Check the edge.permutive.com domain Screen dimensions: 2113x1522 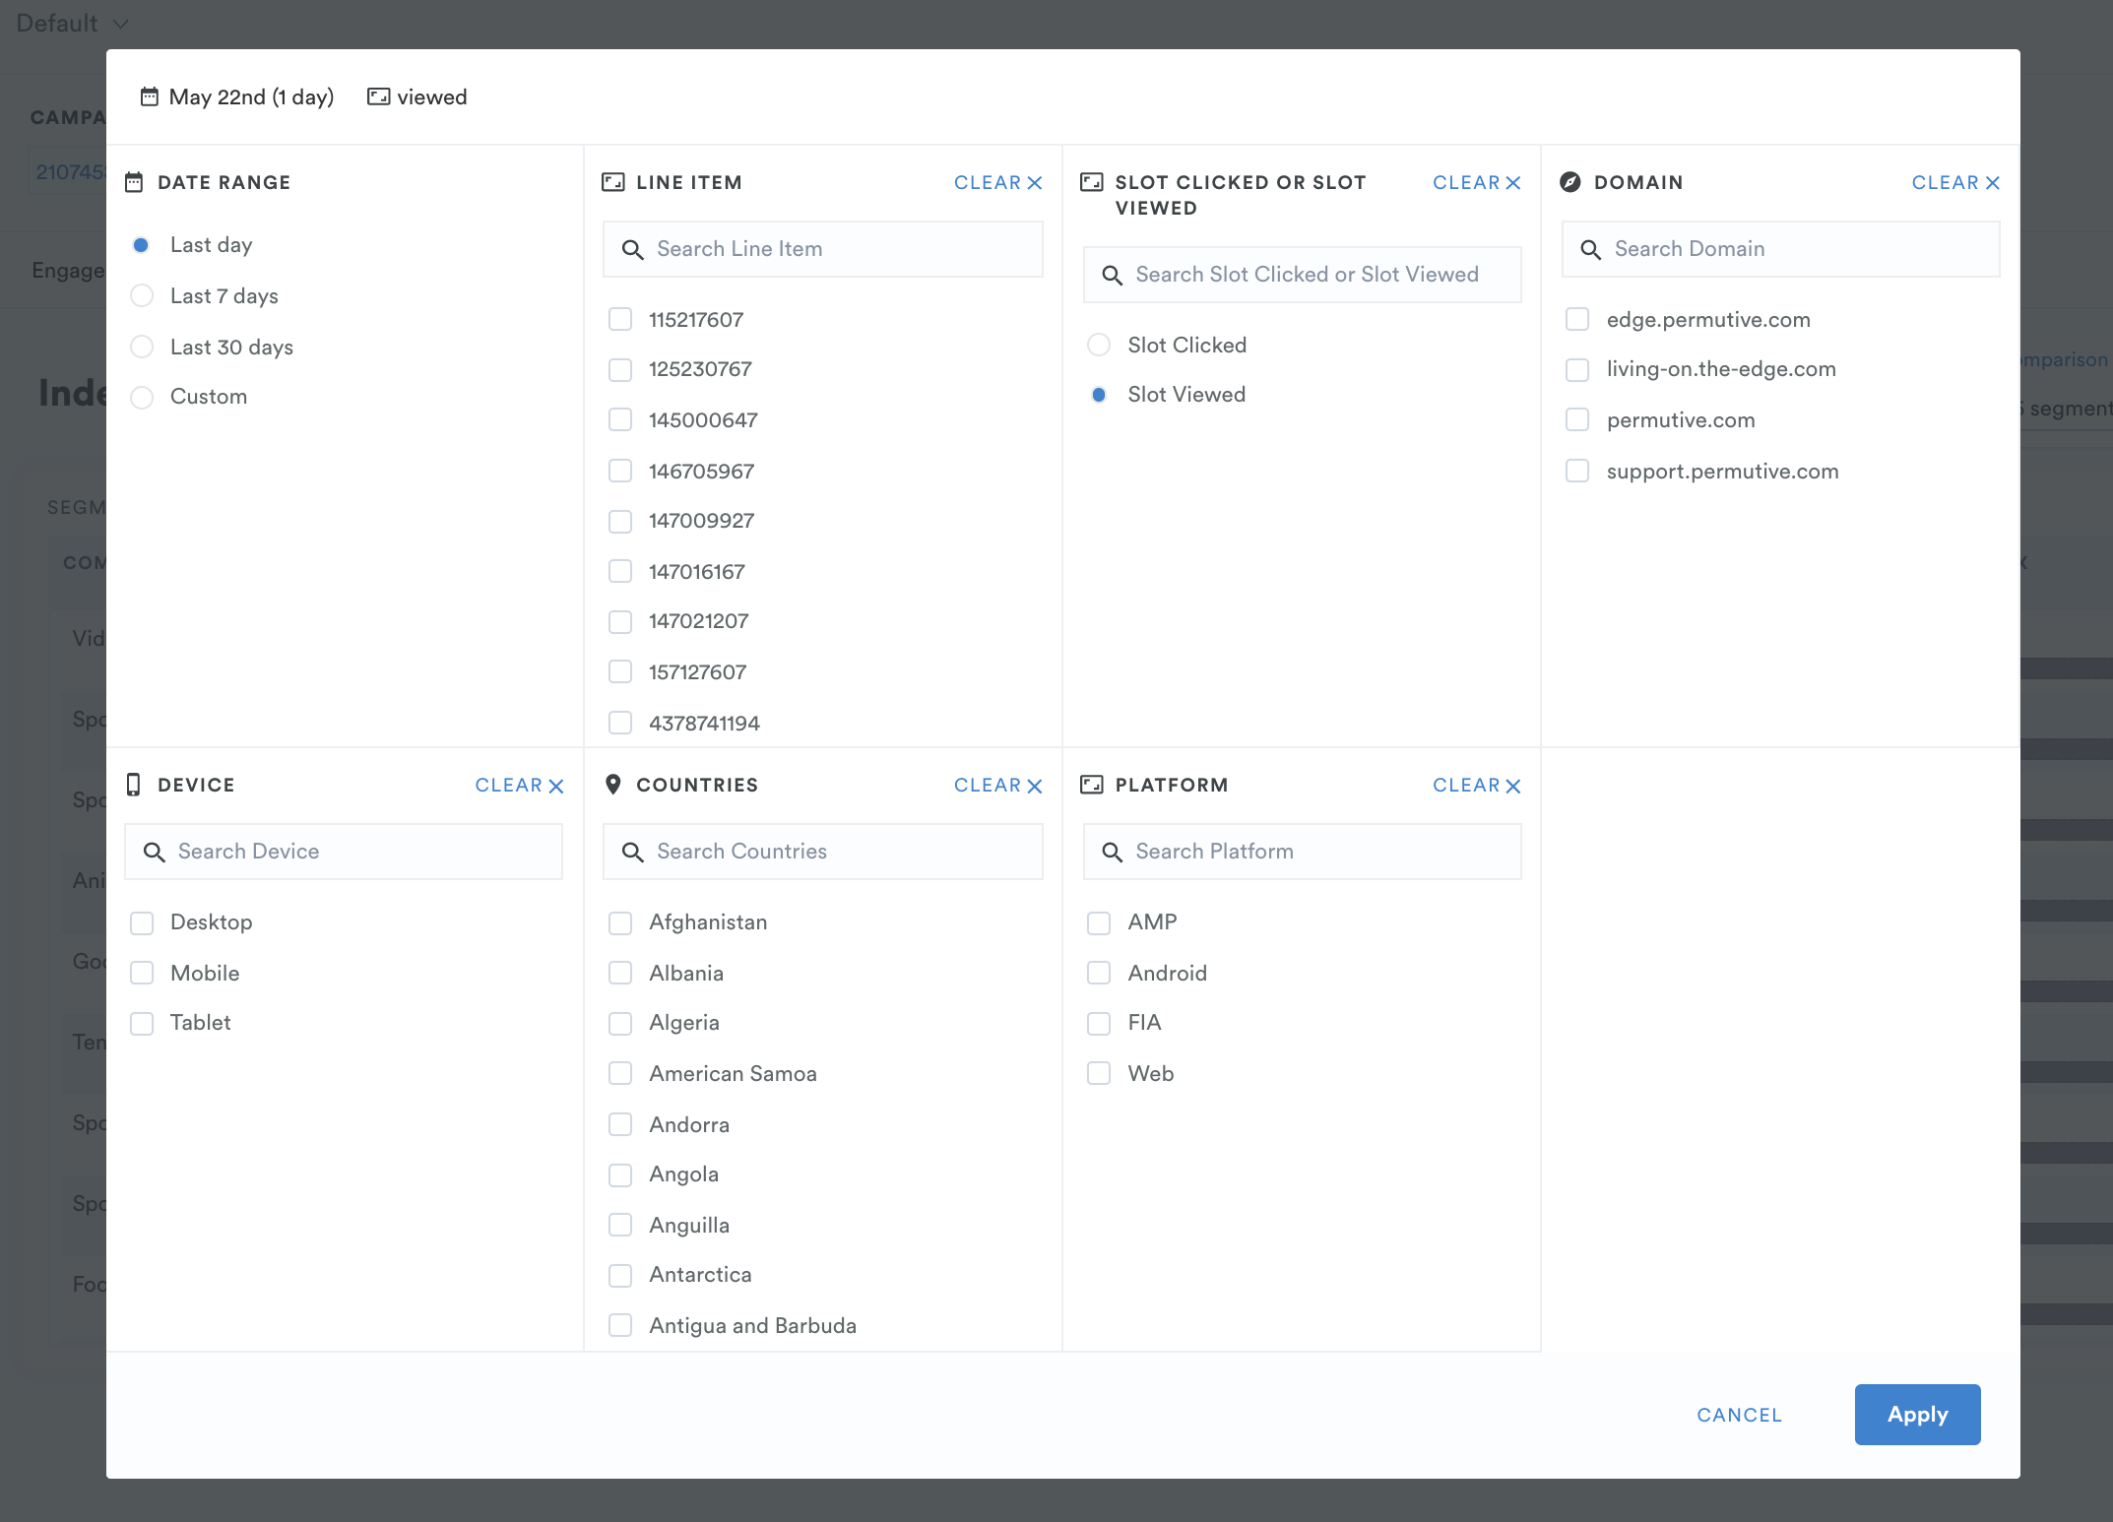(x=1577, y=319)
